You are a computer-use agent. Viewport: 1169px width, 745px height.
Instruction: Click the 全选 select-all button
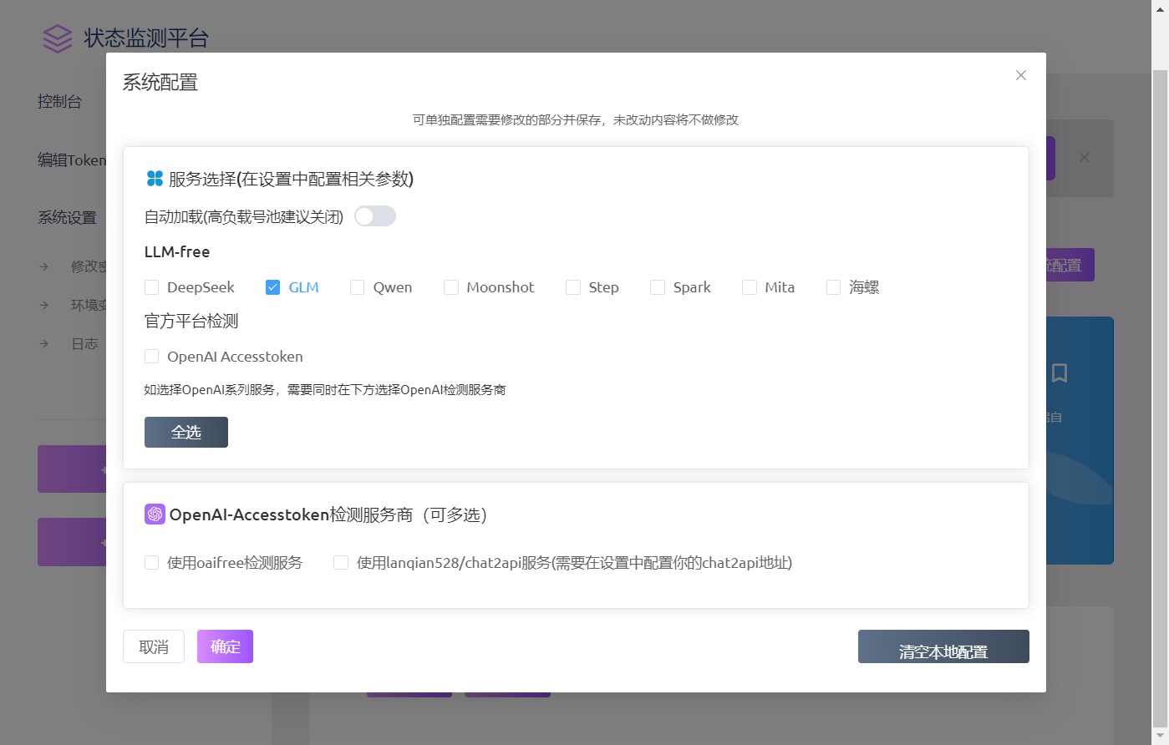coord(186,432)
